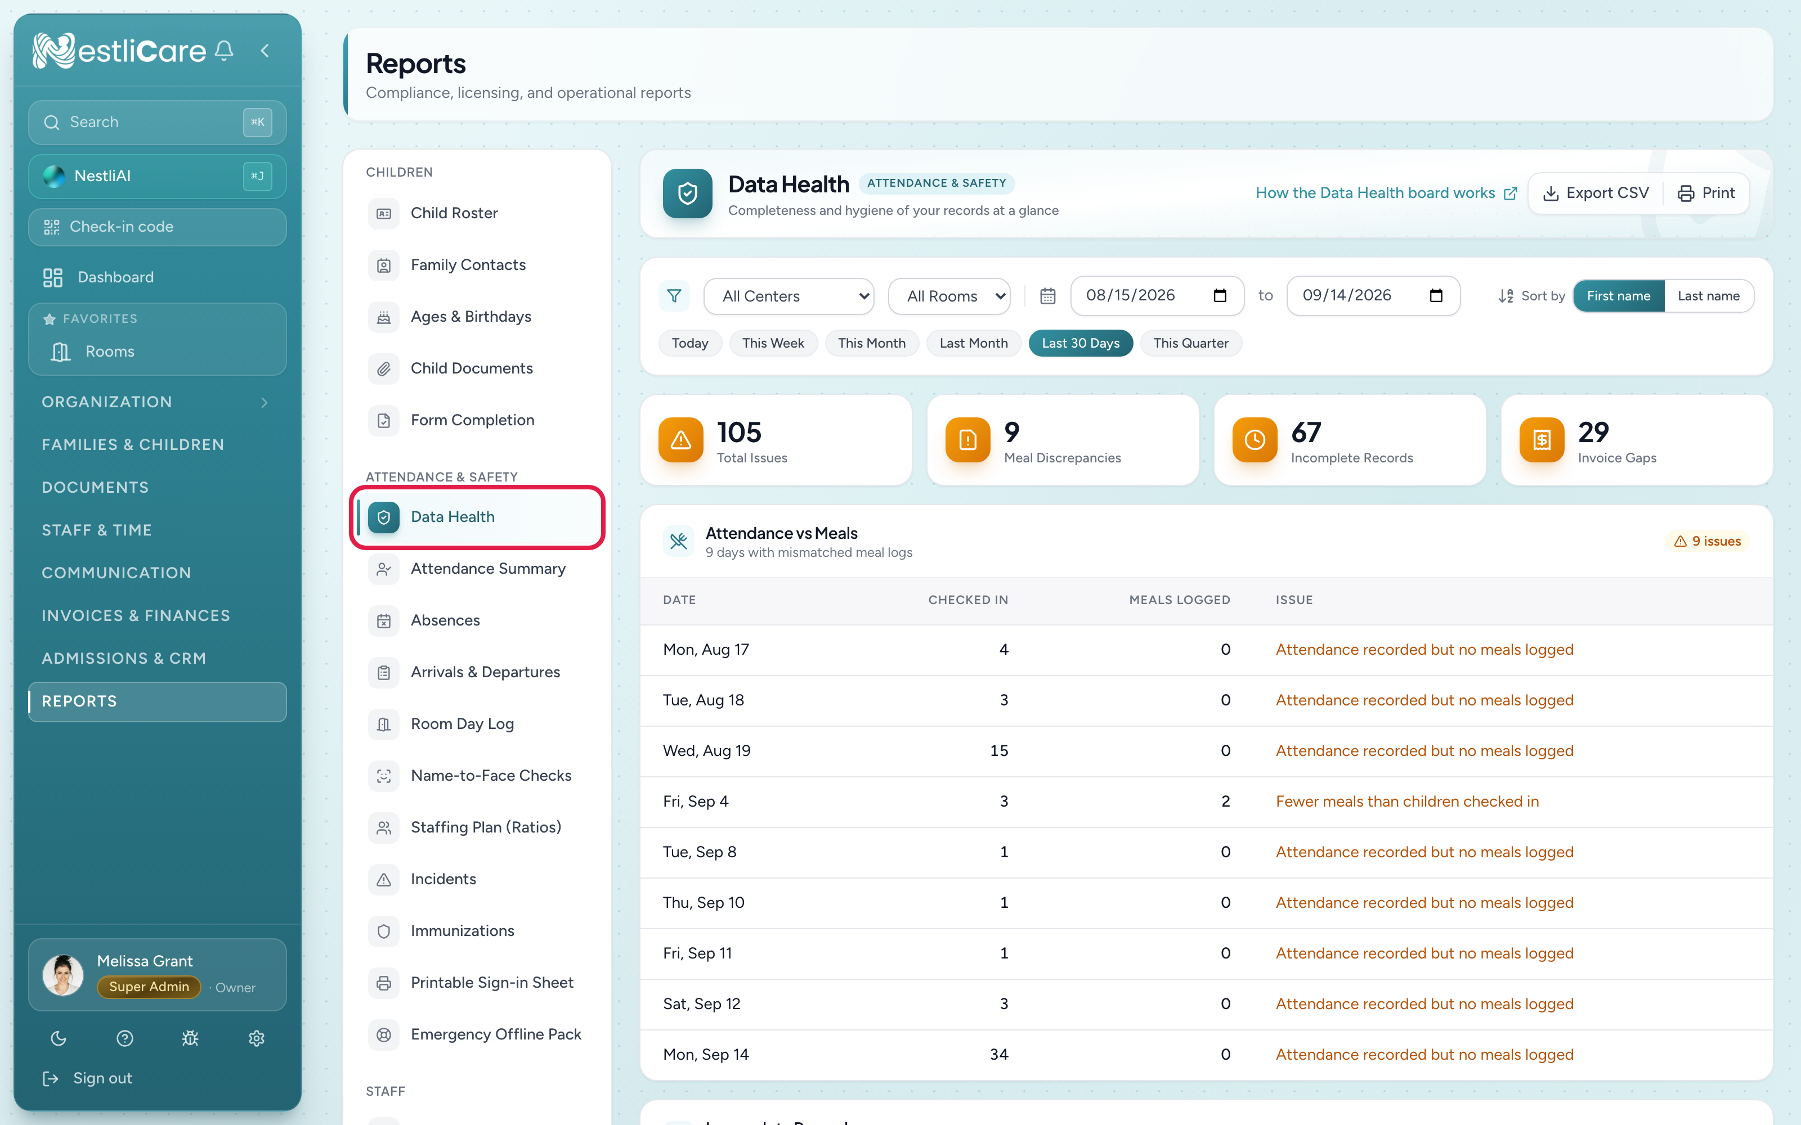The image size is (1801, 1125).
Task: Select the Last 30 Days range
Action: (1081, 343)
